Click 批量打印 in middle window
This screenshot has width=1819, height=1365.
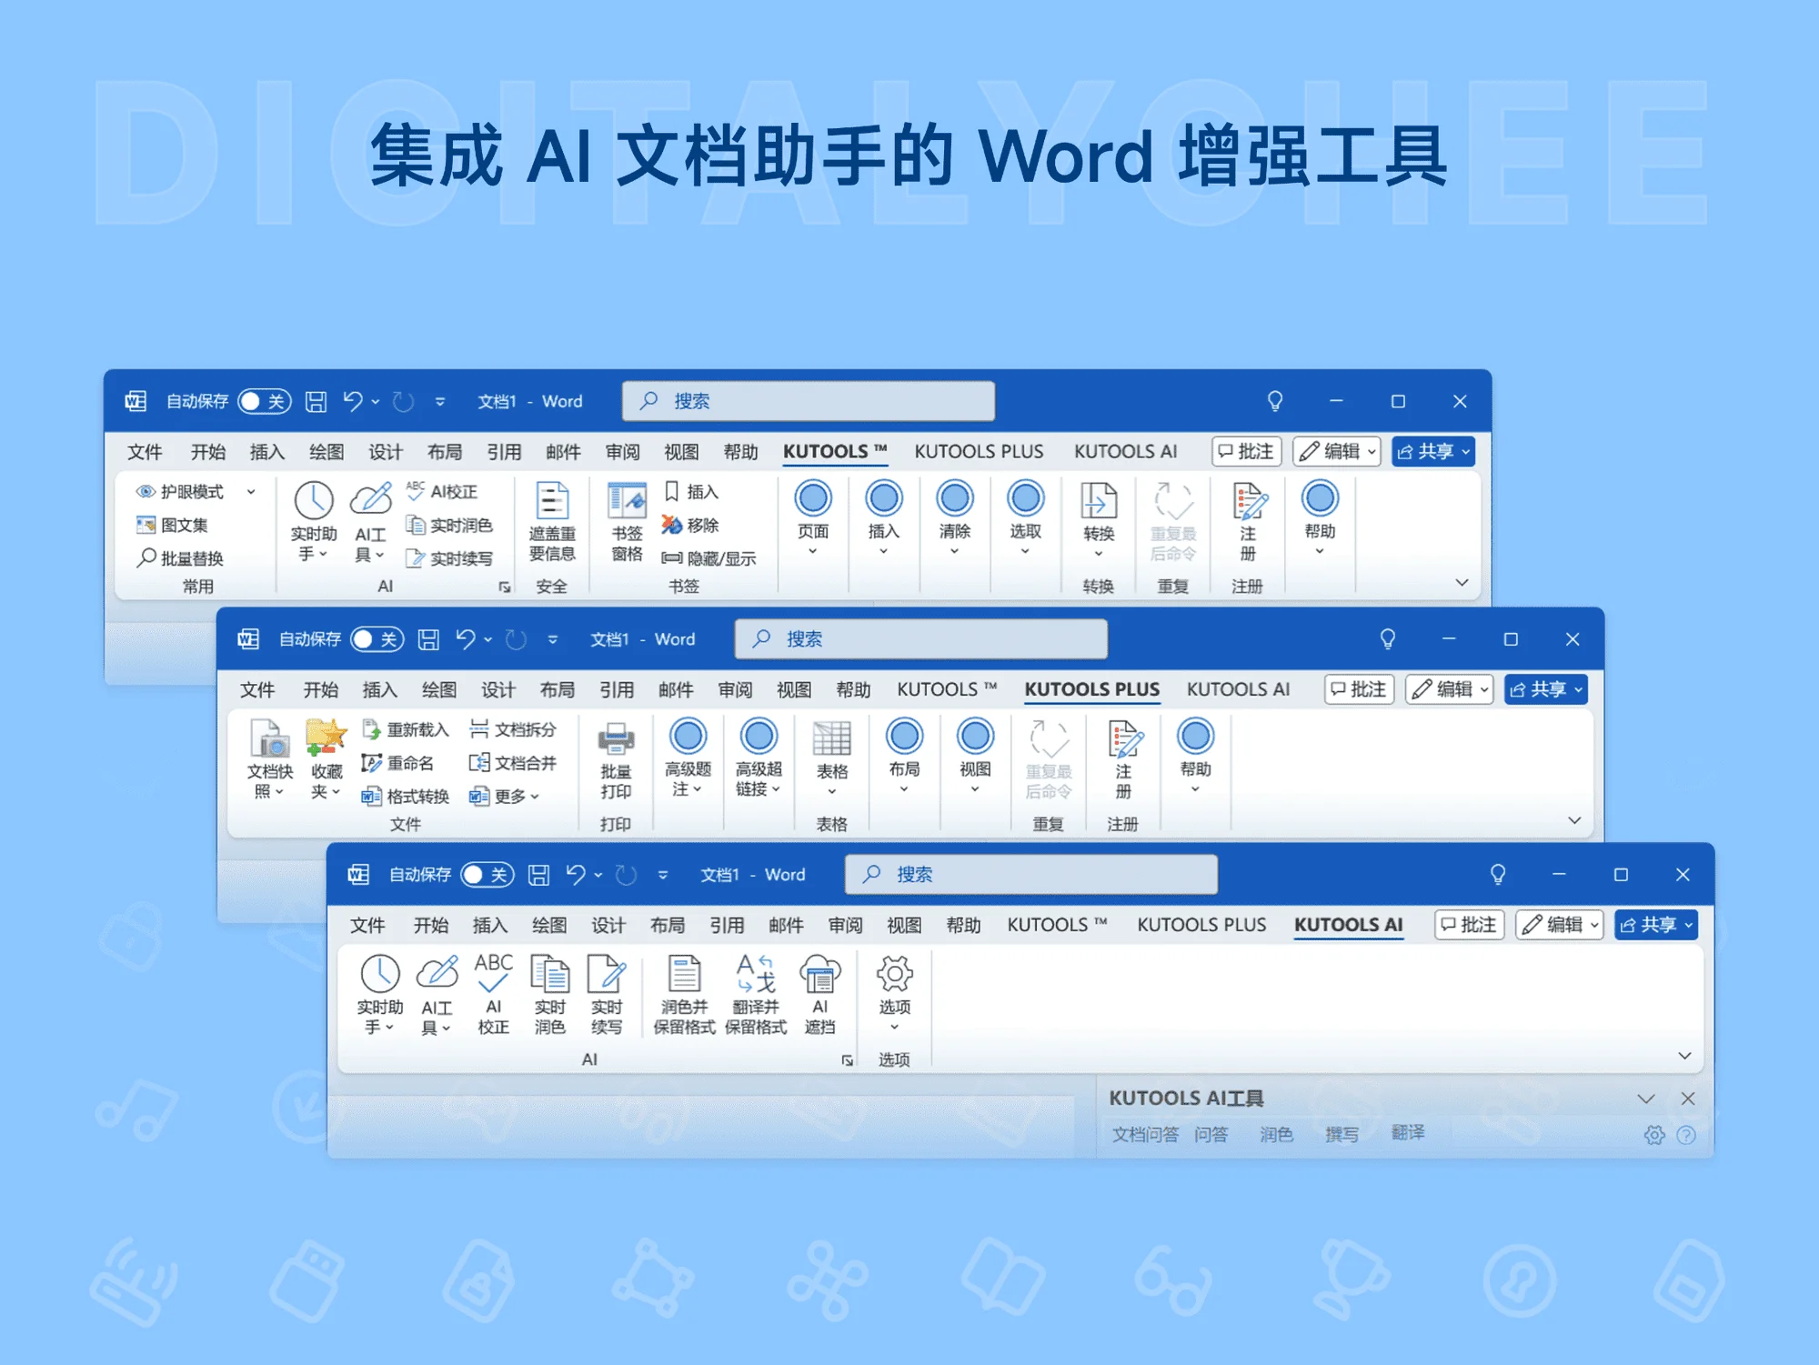(616, 760)
